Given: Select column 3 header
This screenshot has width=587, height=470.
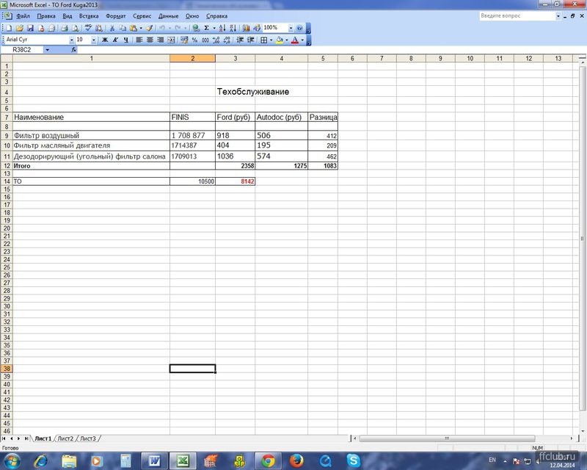Looking at the screenshot, I should [x=235, y=58].
